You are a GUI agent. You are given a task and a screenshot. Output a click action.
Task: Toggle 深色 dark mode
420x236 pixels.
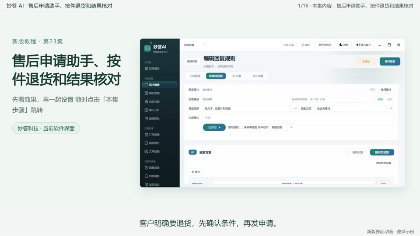(x=344, y=45)
